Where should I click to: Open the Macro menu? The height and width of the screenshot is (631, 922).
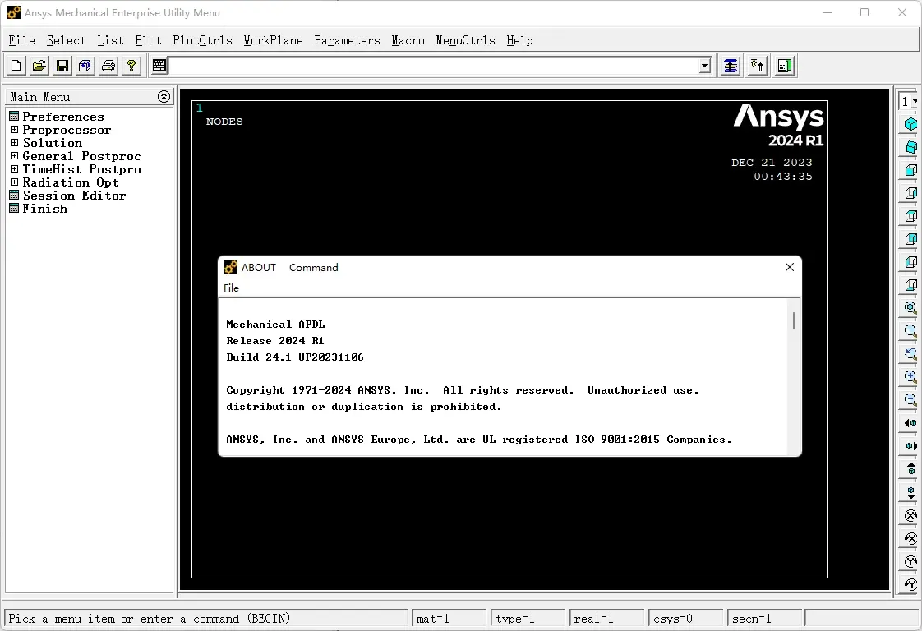pyautogui.click(x=408, y=40)
